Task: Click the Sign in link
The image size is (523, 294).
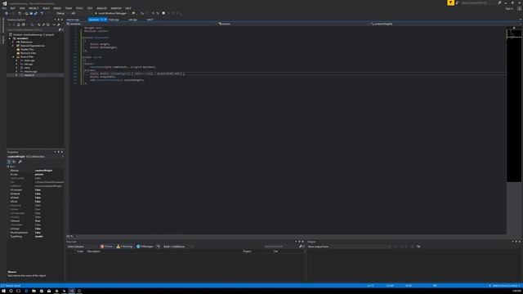Action: [509, 9]
